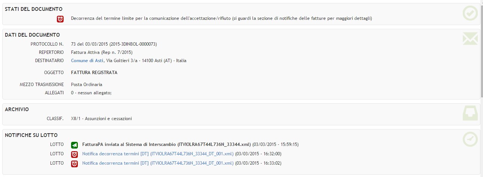Open Notifica decorrenza termini link dated 16:33:02
The height and width of the screenshot is (177, 483).
pyautogui.click(x=158, y=164)
